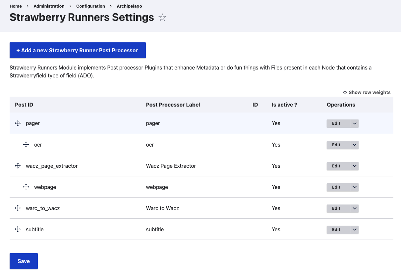This screenshot has height=273, width=401.
Task: Click the drag handle for wacz_page_extractor
Action: [18, 166]
